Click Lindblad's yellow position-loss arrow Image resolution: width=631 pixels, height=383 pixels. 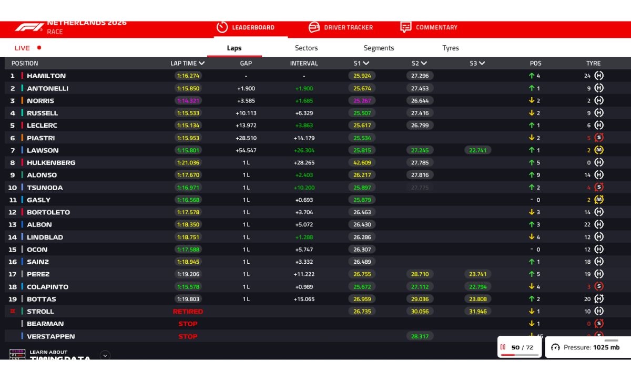tap(532, 237)
